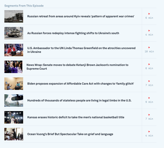Open the Affordable Care Act clinic thumbnail

[x=14, y=84]
